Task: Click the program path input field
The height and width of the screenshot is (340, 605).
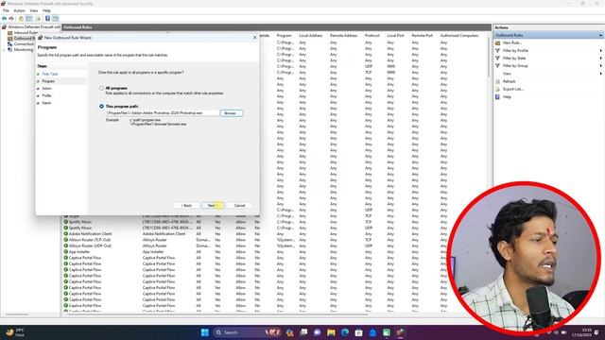Action: coord(162,113)
